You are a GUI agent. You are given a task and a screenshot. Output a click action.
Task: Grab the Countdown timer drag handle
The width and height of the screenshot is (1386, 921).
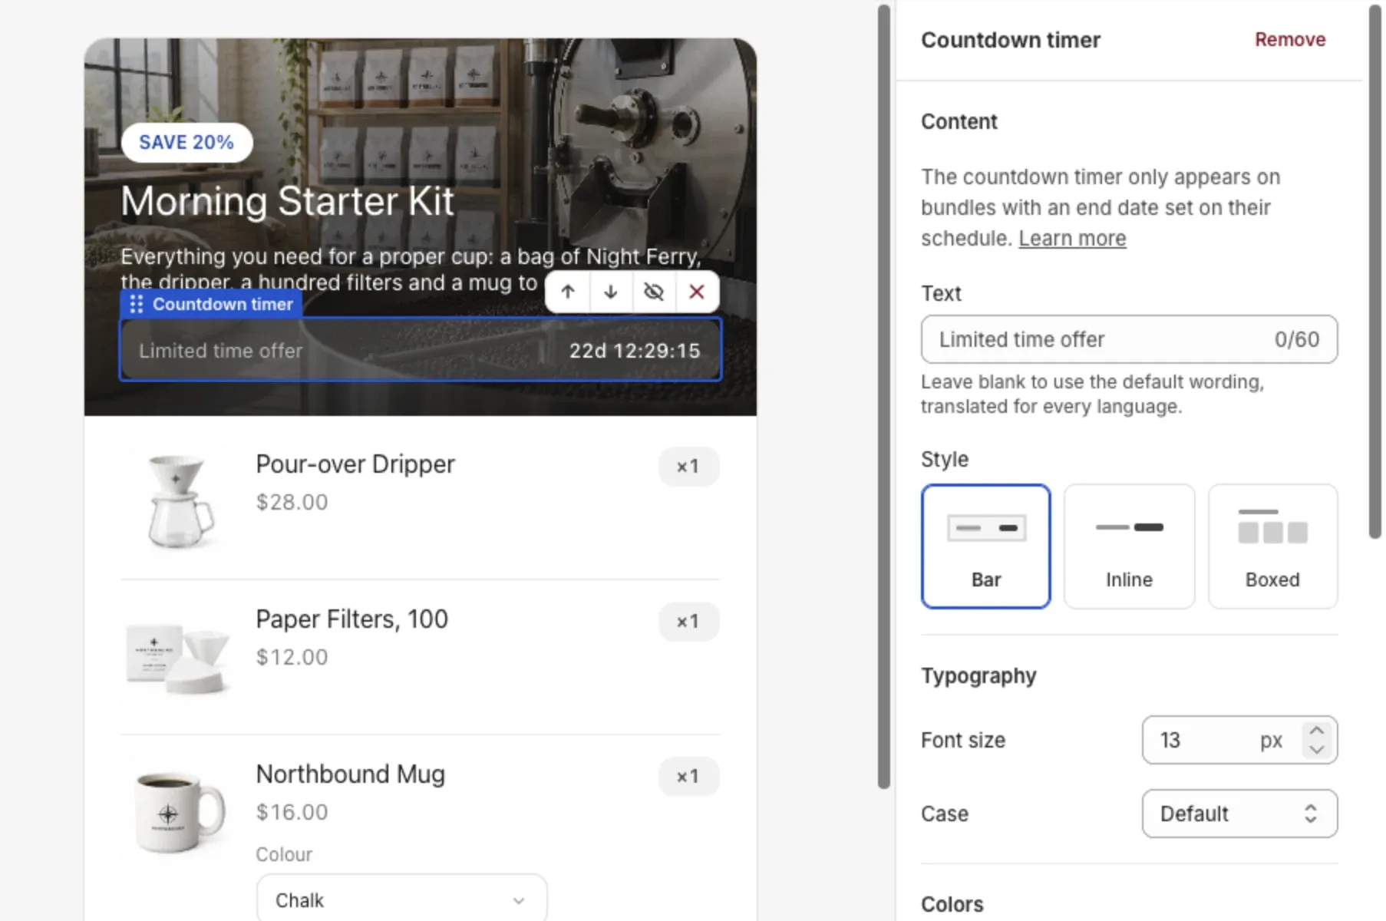(137, 305)
